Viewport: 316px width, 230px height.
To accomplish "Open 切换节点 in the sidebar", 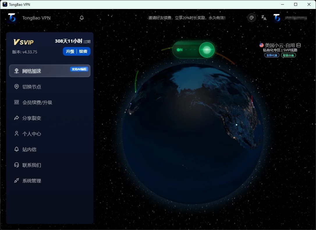I will point(32,87).
